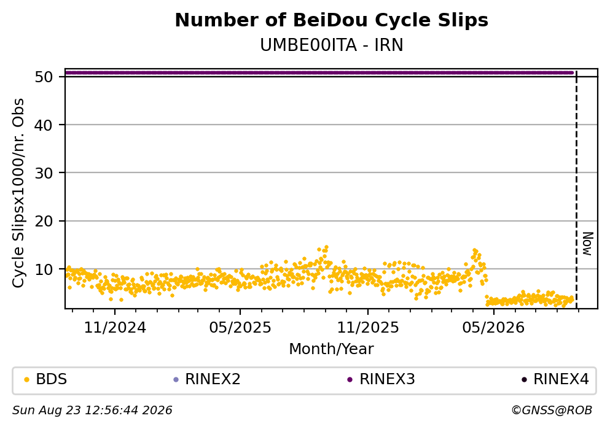
Task: Click the 11/2025 x-axis tick label
Action: 367,328
